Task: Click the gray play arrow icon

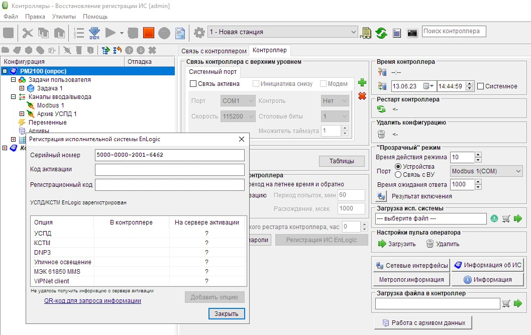Action: tap(111, 33)
